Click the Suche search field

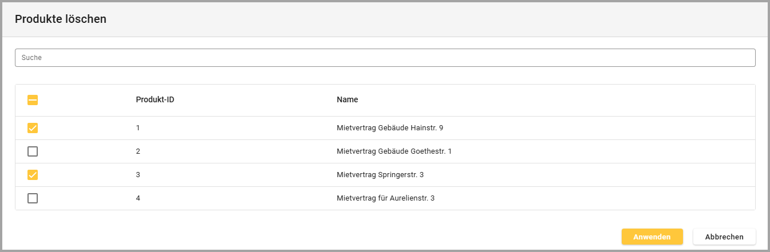[x=385, y=58]
